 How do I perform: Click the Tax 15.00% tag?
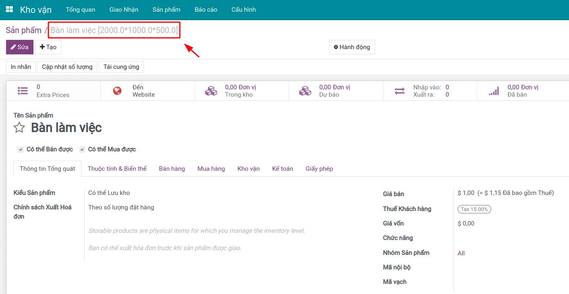[x=474, y=209]
